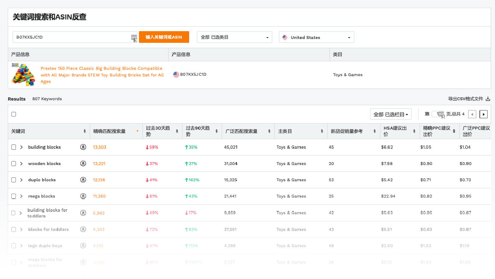
Task: Sort by HSA建议出价 column arrows
Action: (x=414, y=131)
